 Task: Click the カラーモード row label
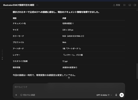18,36
